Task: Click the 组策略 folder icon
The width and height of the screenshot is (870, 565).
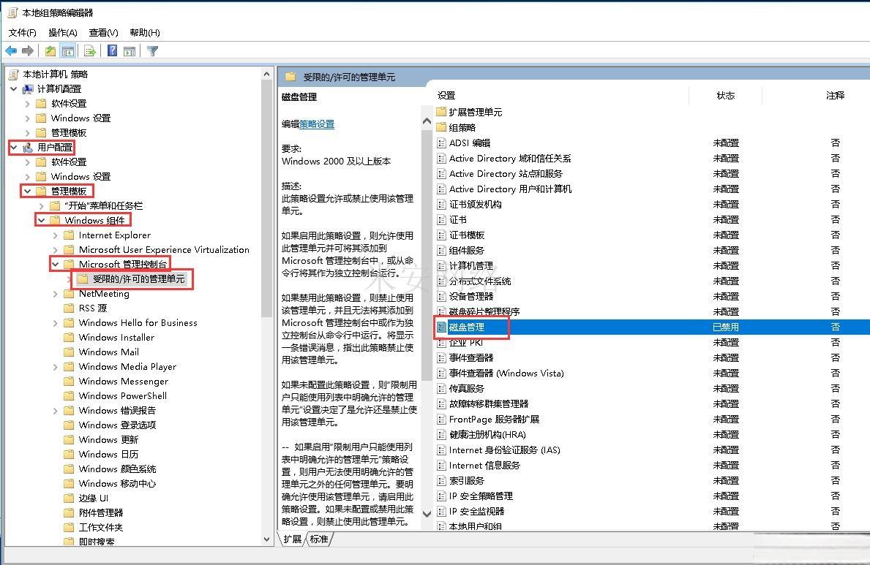Action: pyautogui.click(x=442, y=127)
